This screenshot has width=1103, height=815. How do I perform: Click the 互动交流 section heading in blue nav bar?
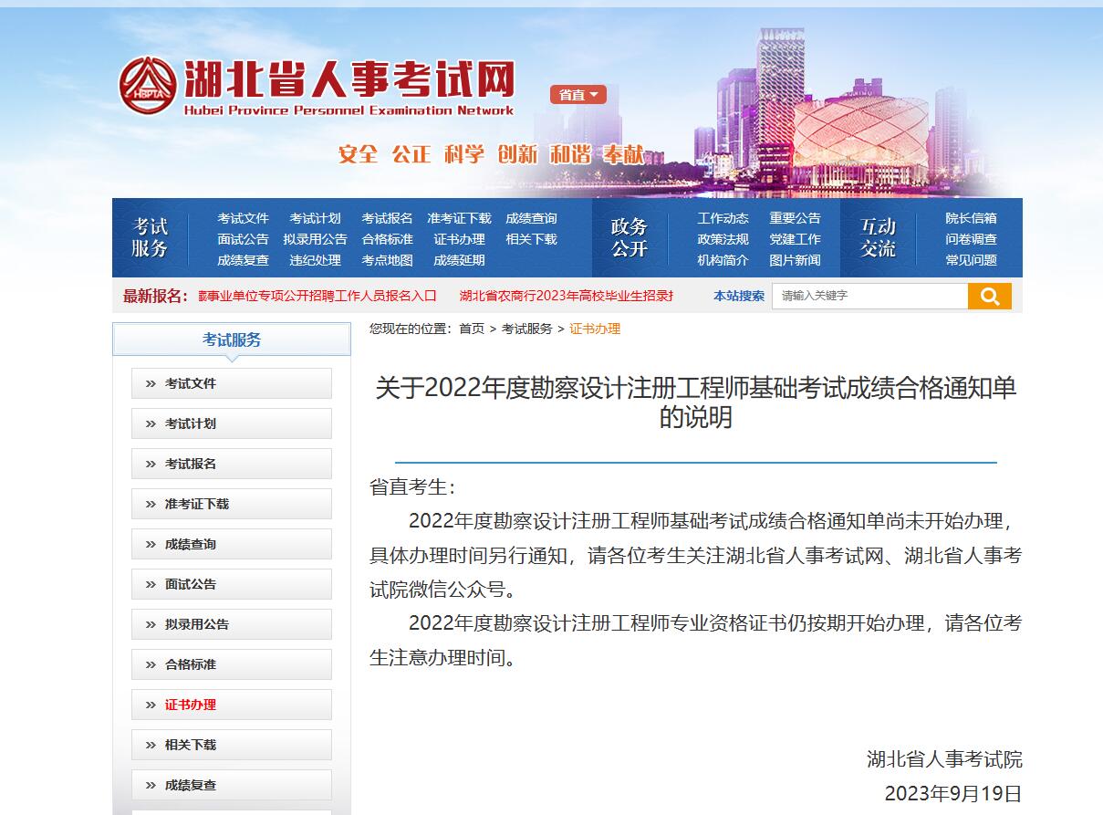coord(878,237)
